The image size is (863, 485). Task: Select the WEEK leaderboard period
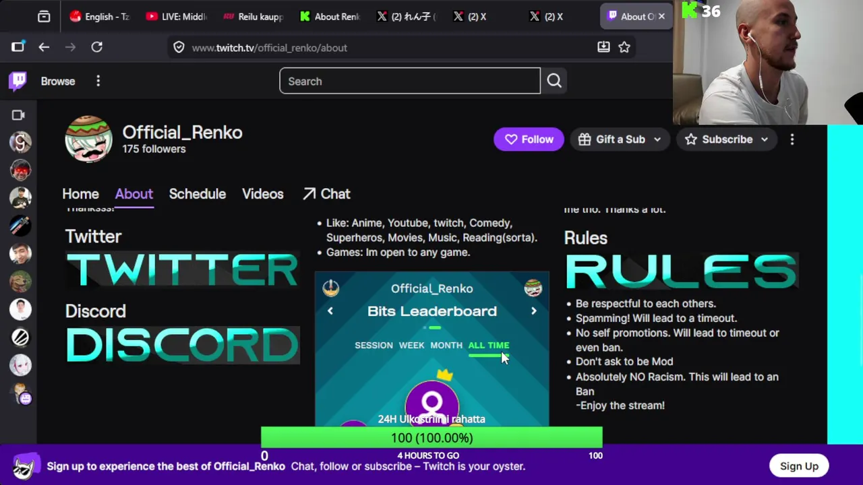click(411, 345)
